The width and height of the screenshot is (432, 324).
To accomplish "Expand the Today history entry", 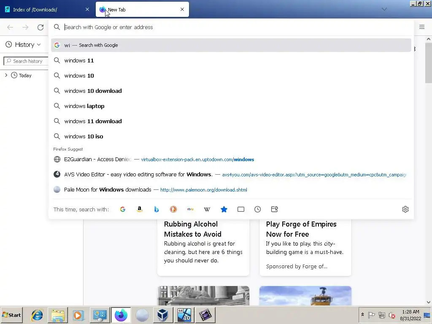I will [6, 75].
